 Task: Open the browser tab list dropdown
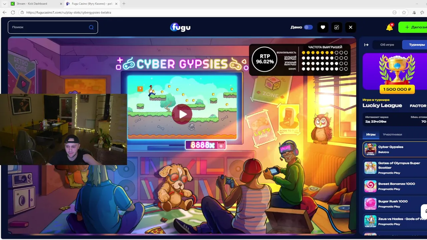tap(4, 4)
